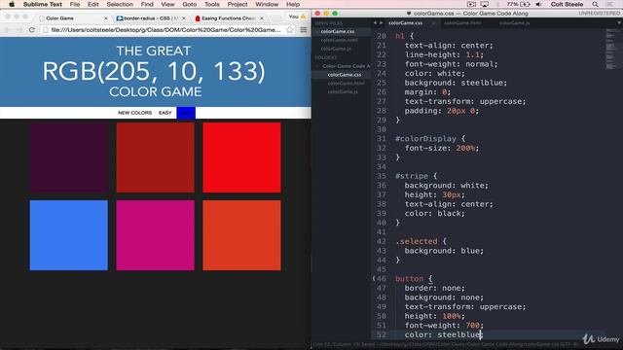Pick the blue color square

(69, 235)
